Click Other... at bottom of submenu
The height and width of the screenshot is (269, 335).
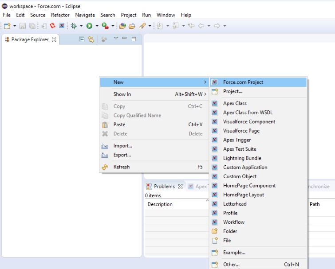[x=231, y=265]
